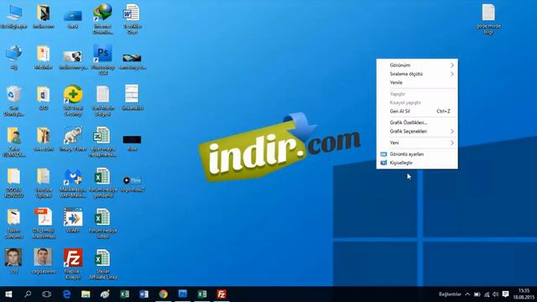
Task: Select the Photoshop CS6 desktop shortcut
Action: click(x=102, y=59)
